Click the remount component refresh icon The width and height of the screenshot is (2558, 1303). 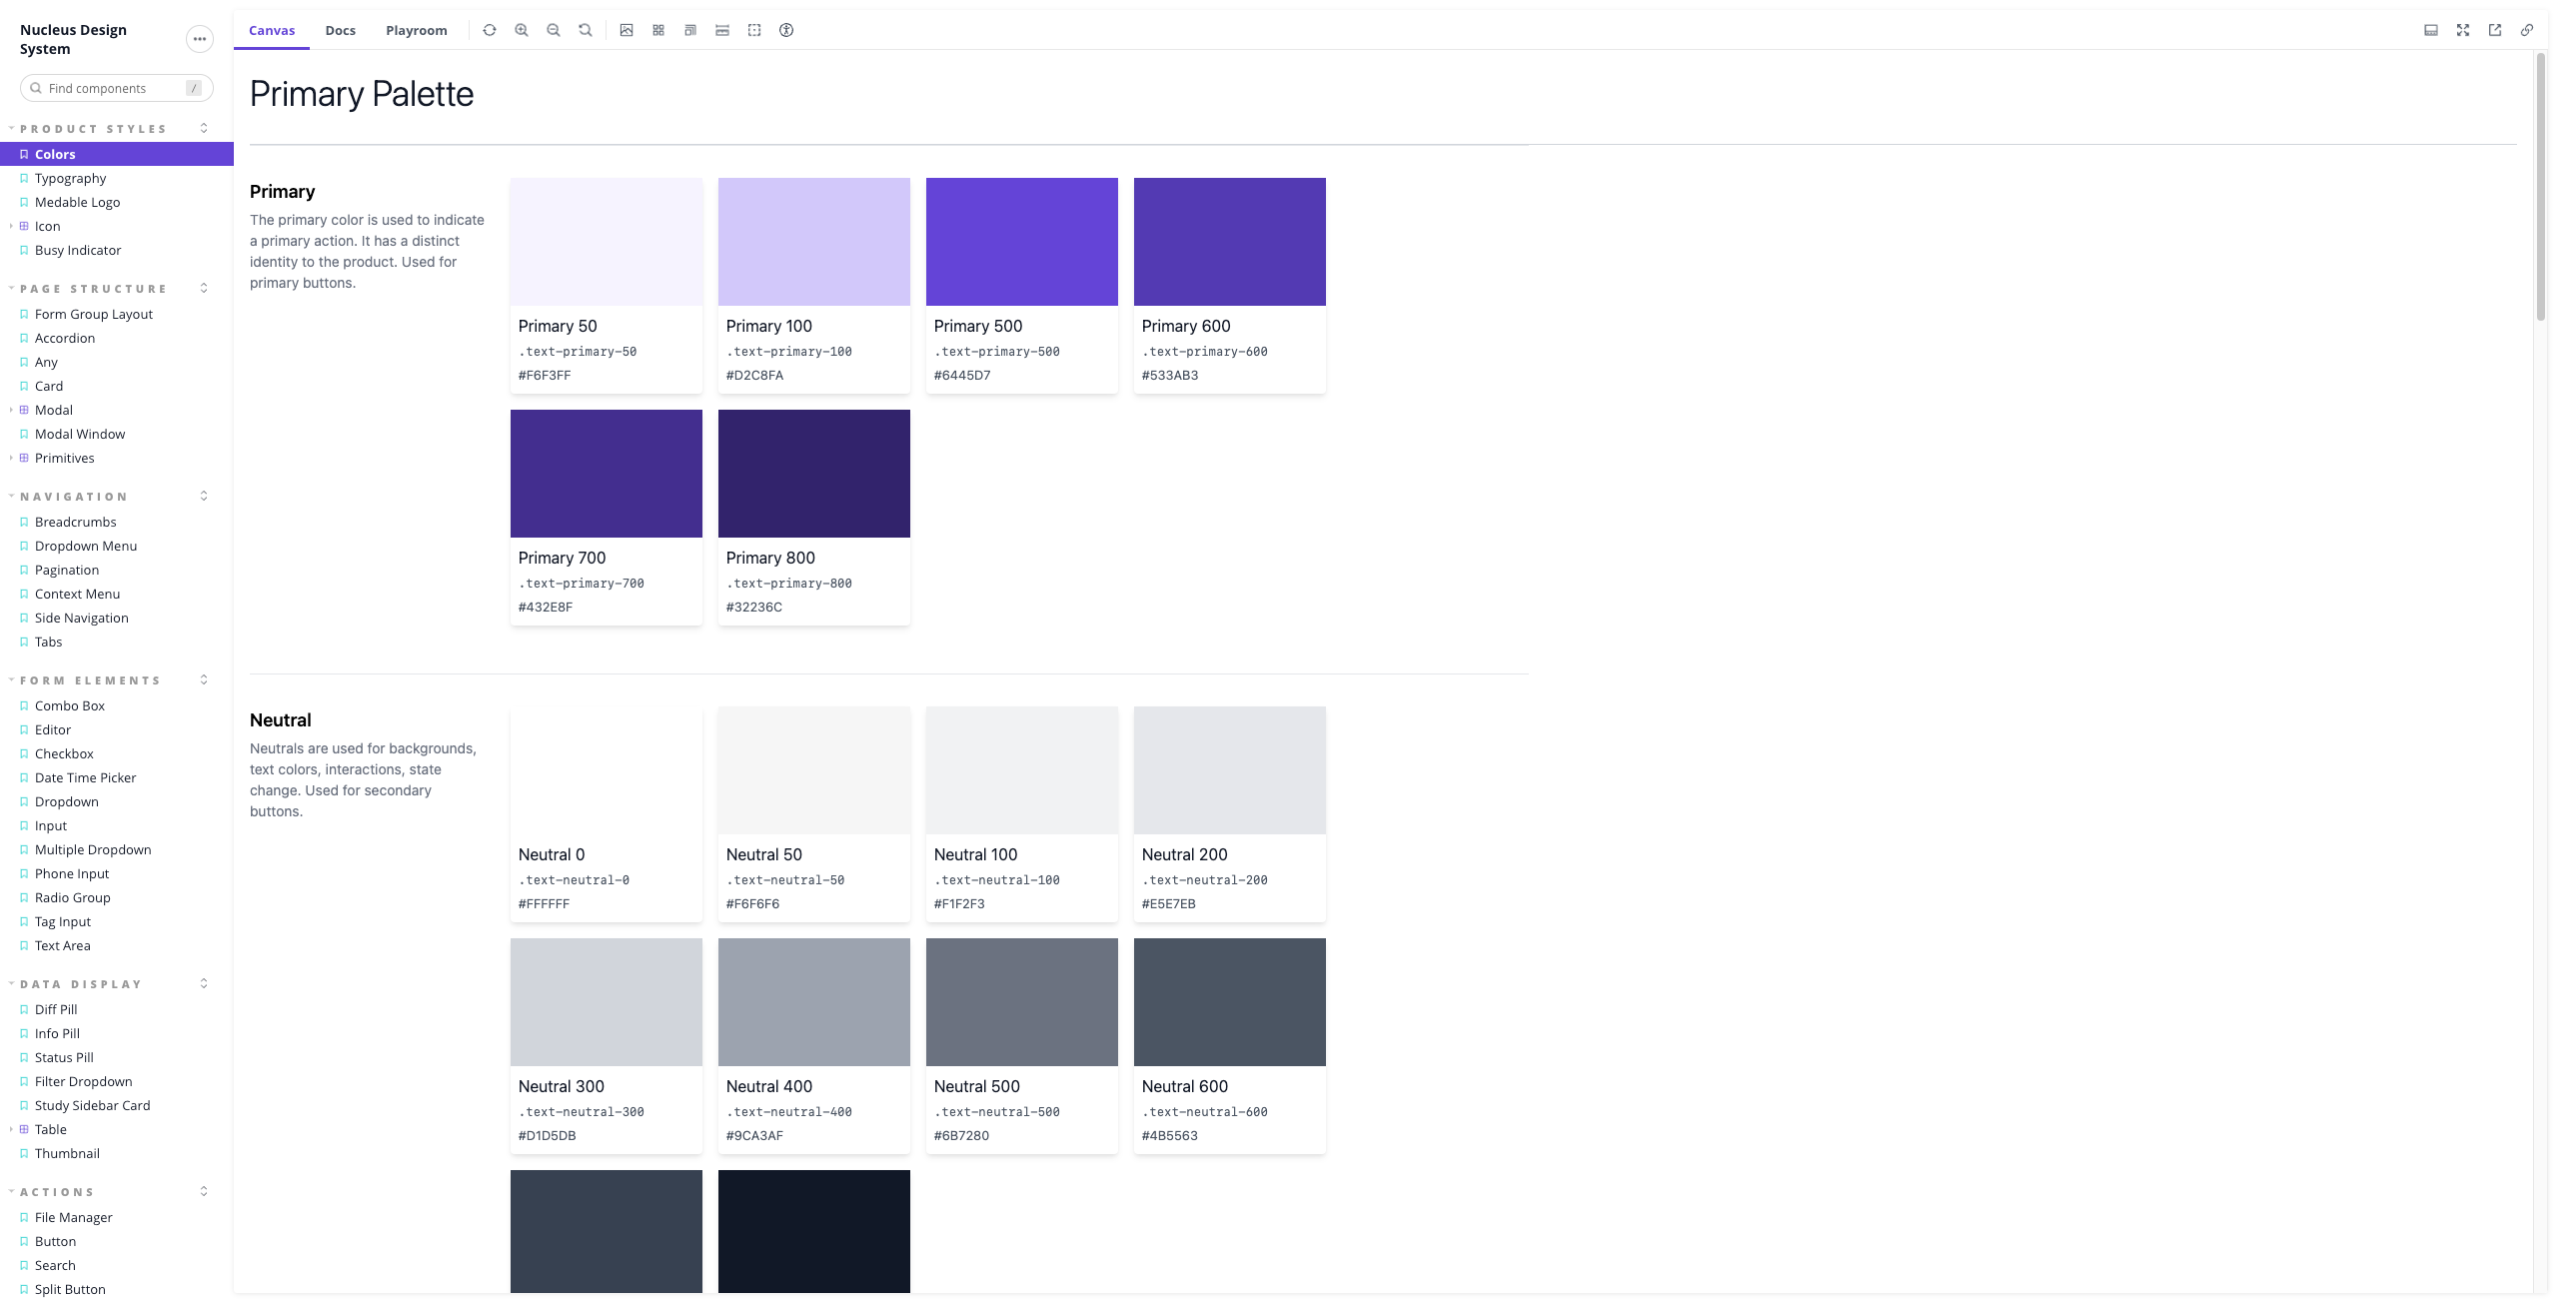click(490, 30)
